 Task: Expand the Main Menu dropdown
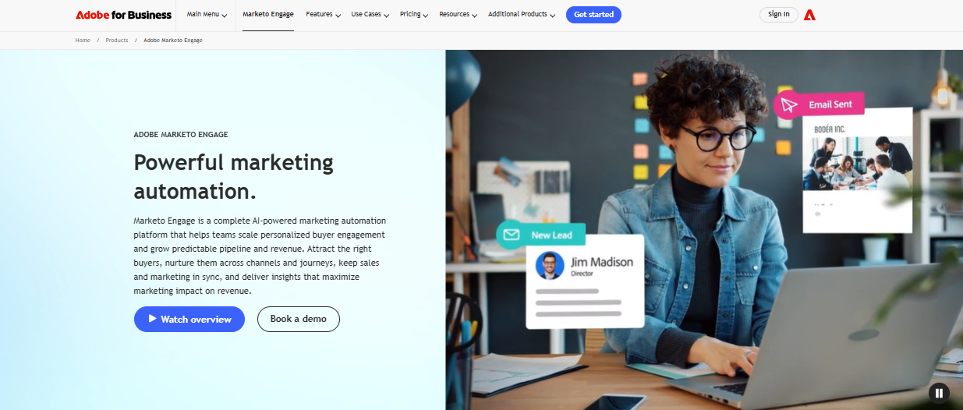pos(207,15)
